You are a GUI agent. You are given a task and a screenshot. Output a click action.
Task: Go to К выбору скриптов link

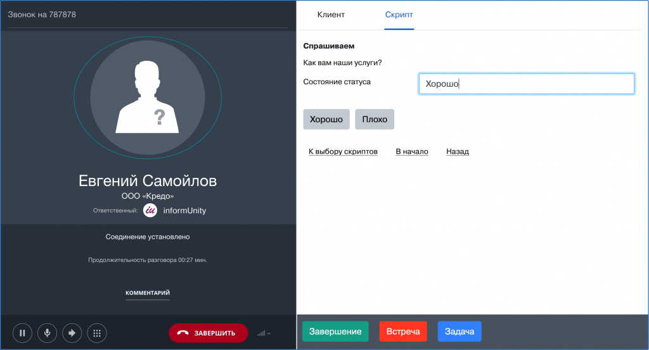(343, 152)
